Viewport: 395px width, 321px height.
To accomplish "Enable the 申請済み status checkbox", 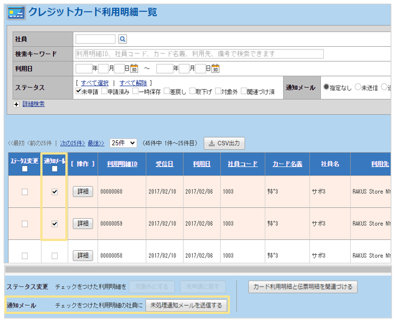I will coord(104,91).
